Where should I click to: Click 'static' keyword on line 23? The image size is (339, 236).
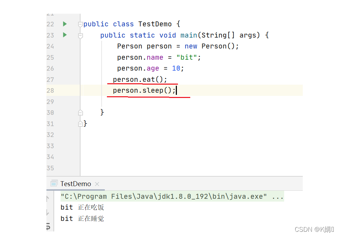click(x=142, y=35)
